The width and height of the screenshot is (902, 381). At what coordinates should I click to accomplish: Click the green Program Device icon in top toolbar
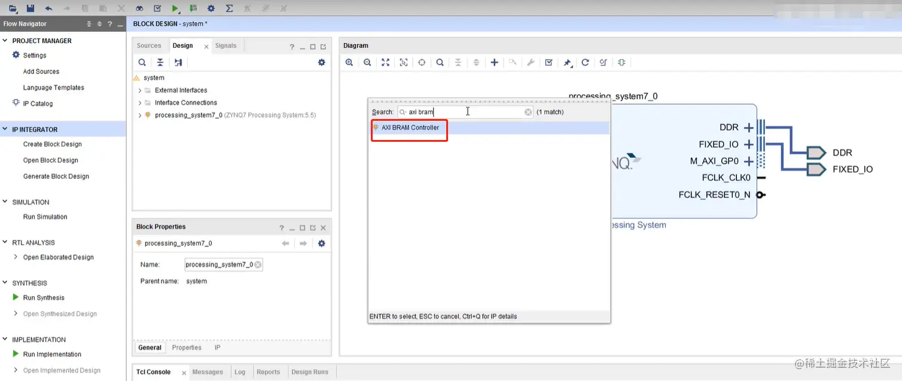coord(193,8)
